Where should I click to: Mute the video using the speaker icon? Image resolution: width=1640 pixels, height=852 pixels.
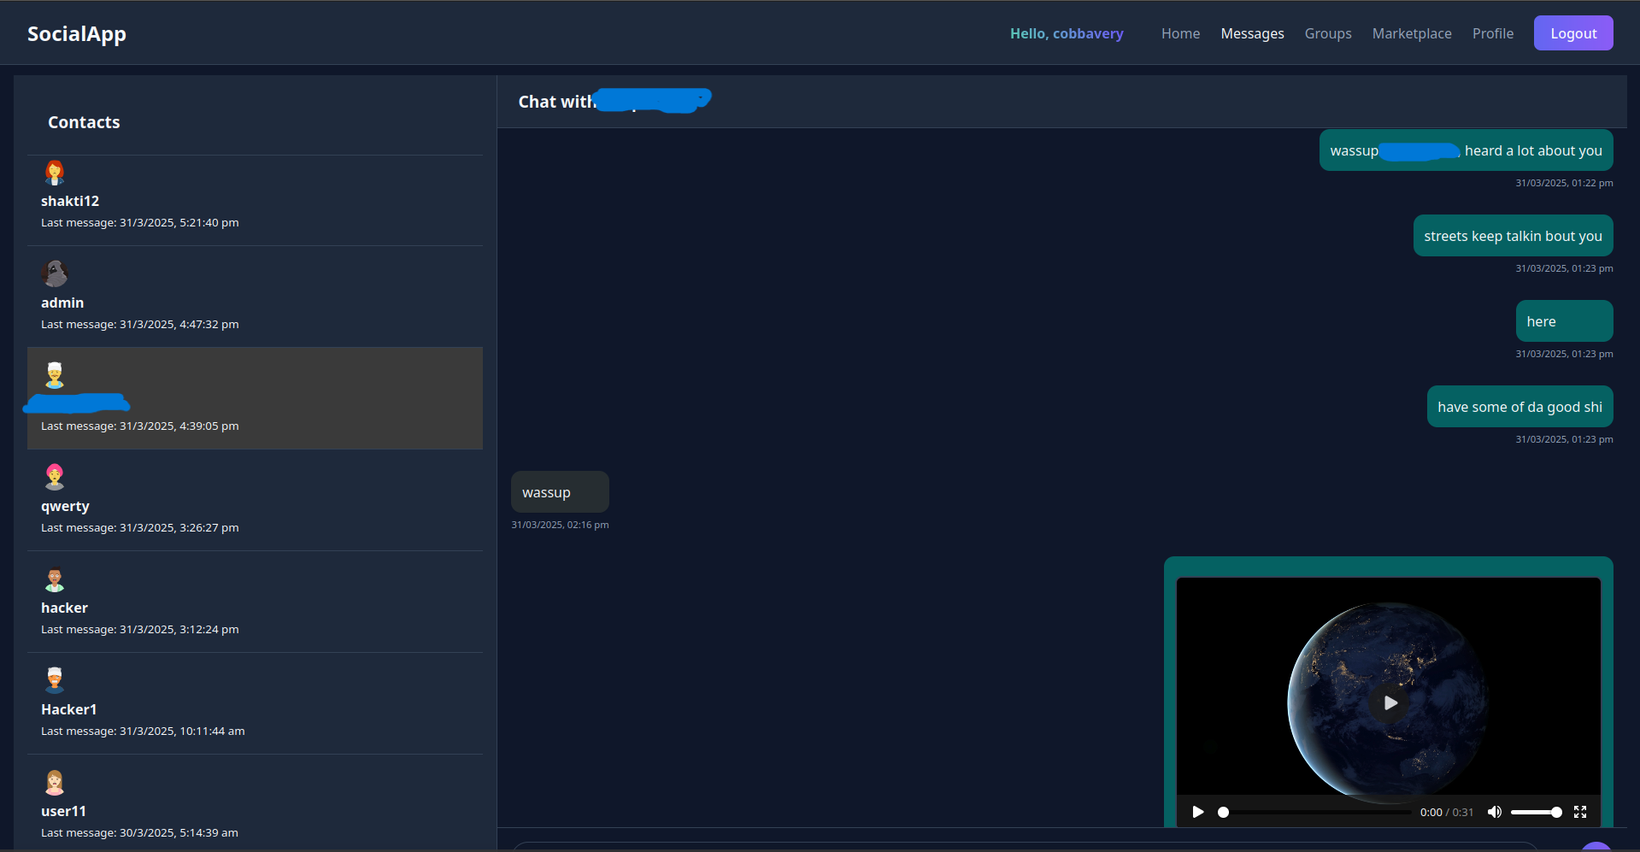[x=1494, y=812]
